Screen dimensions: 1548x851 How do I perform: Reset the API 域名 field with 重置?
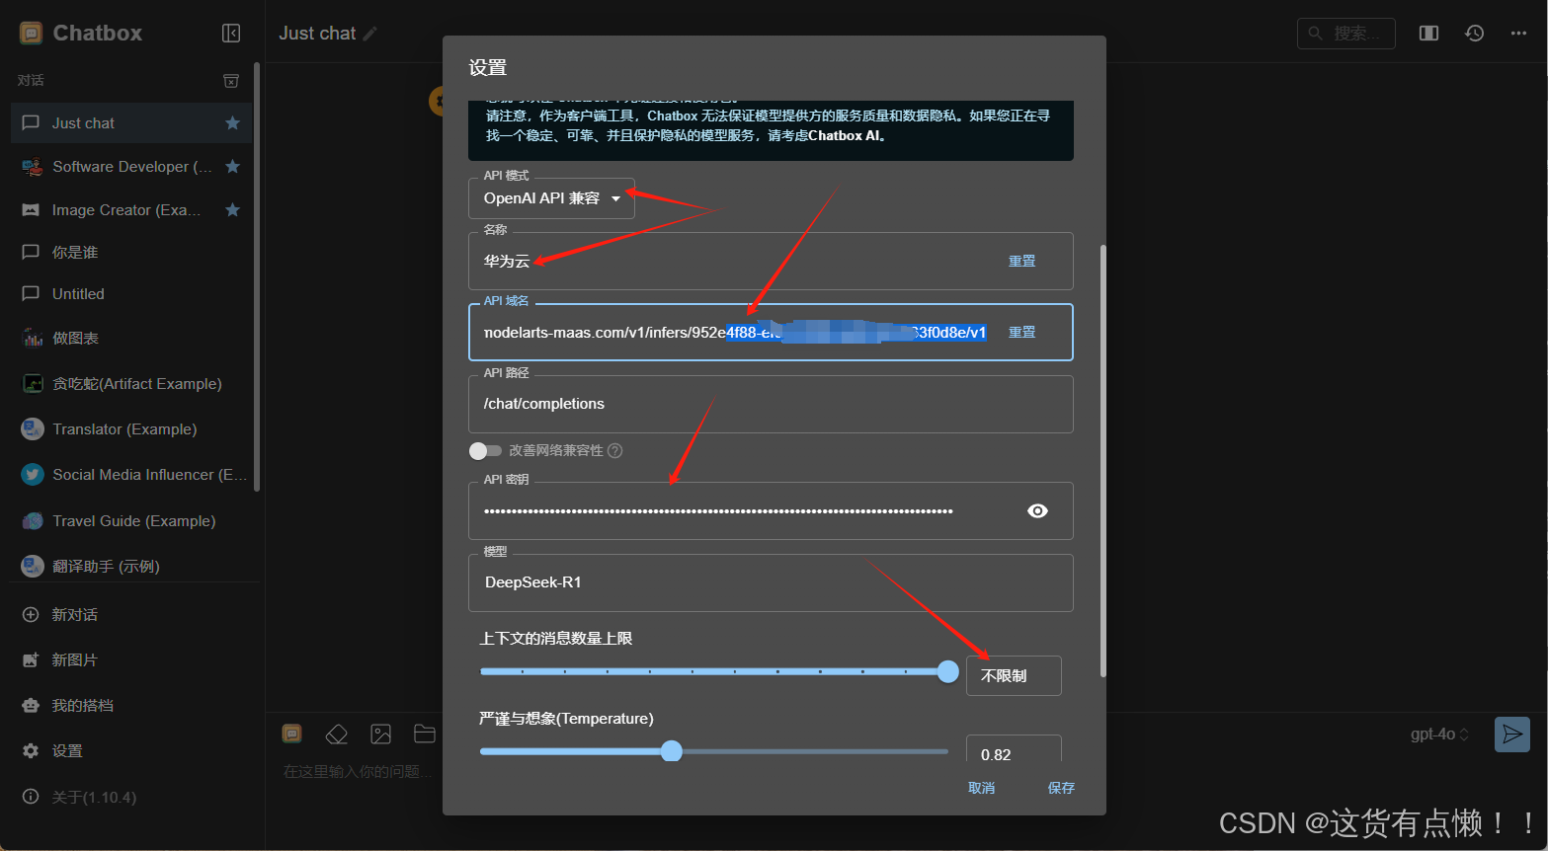[1021, 333]
